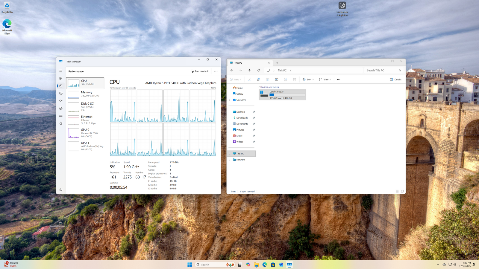Toggle the Details pane in File Explorer
The height and width of the screenshot is (269, 479).
tap(395, 80)
